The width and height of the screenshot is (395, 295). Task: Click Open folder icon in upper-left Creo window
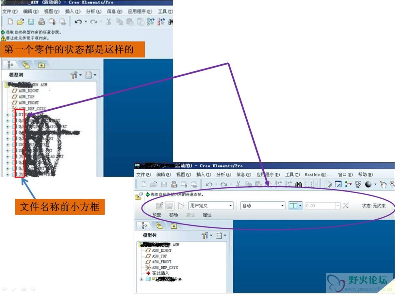click(21, 22)
